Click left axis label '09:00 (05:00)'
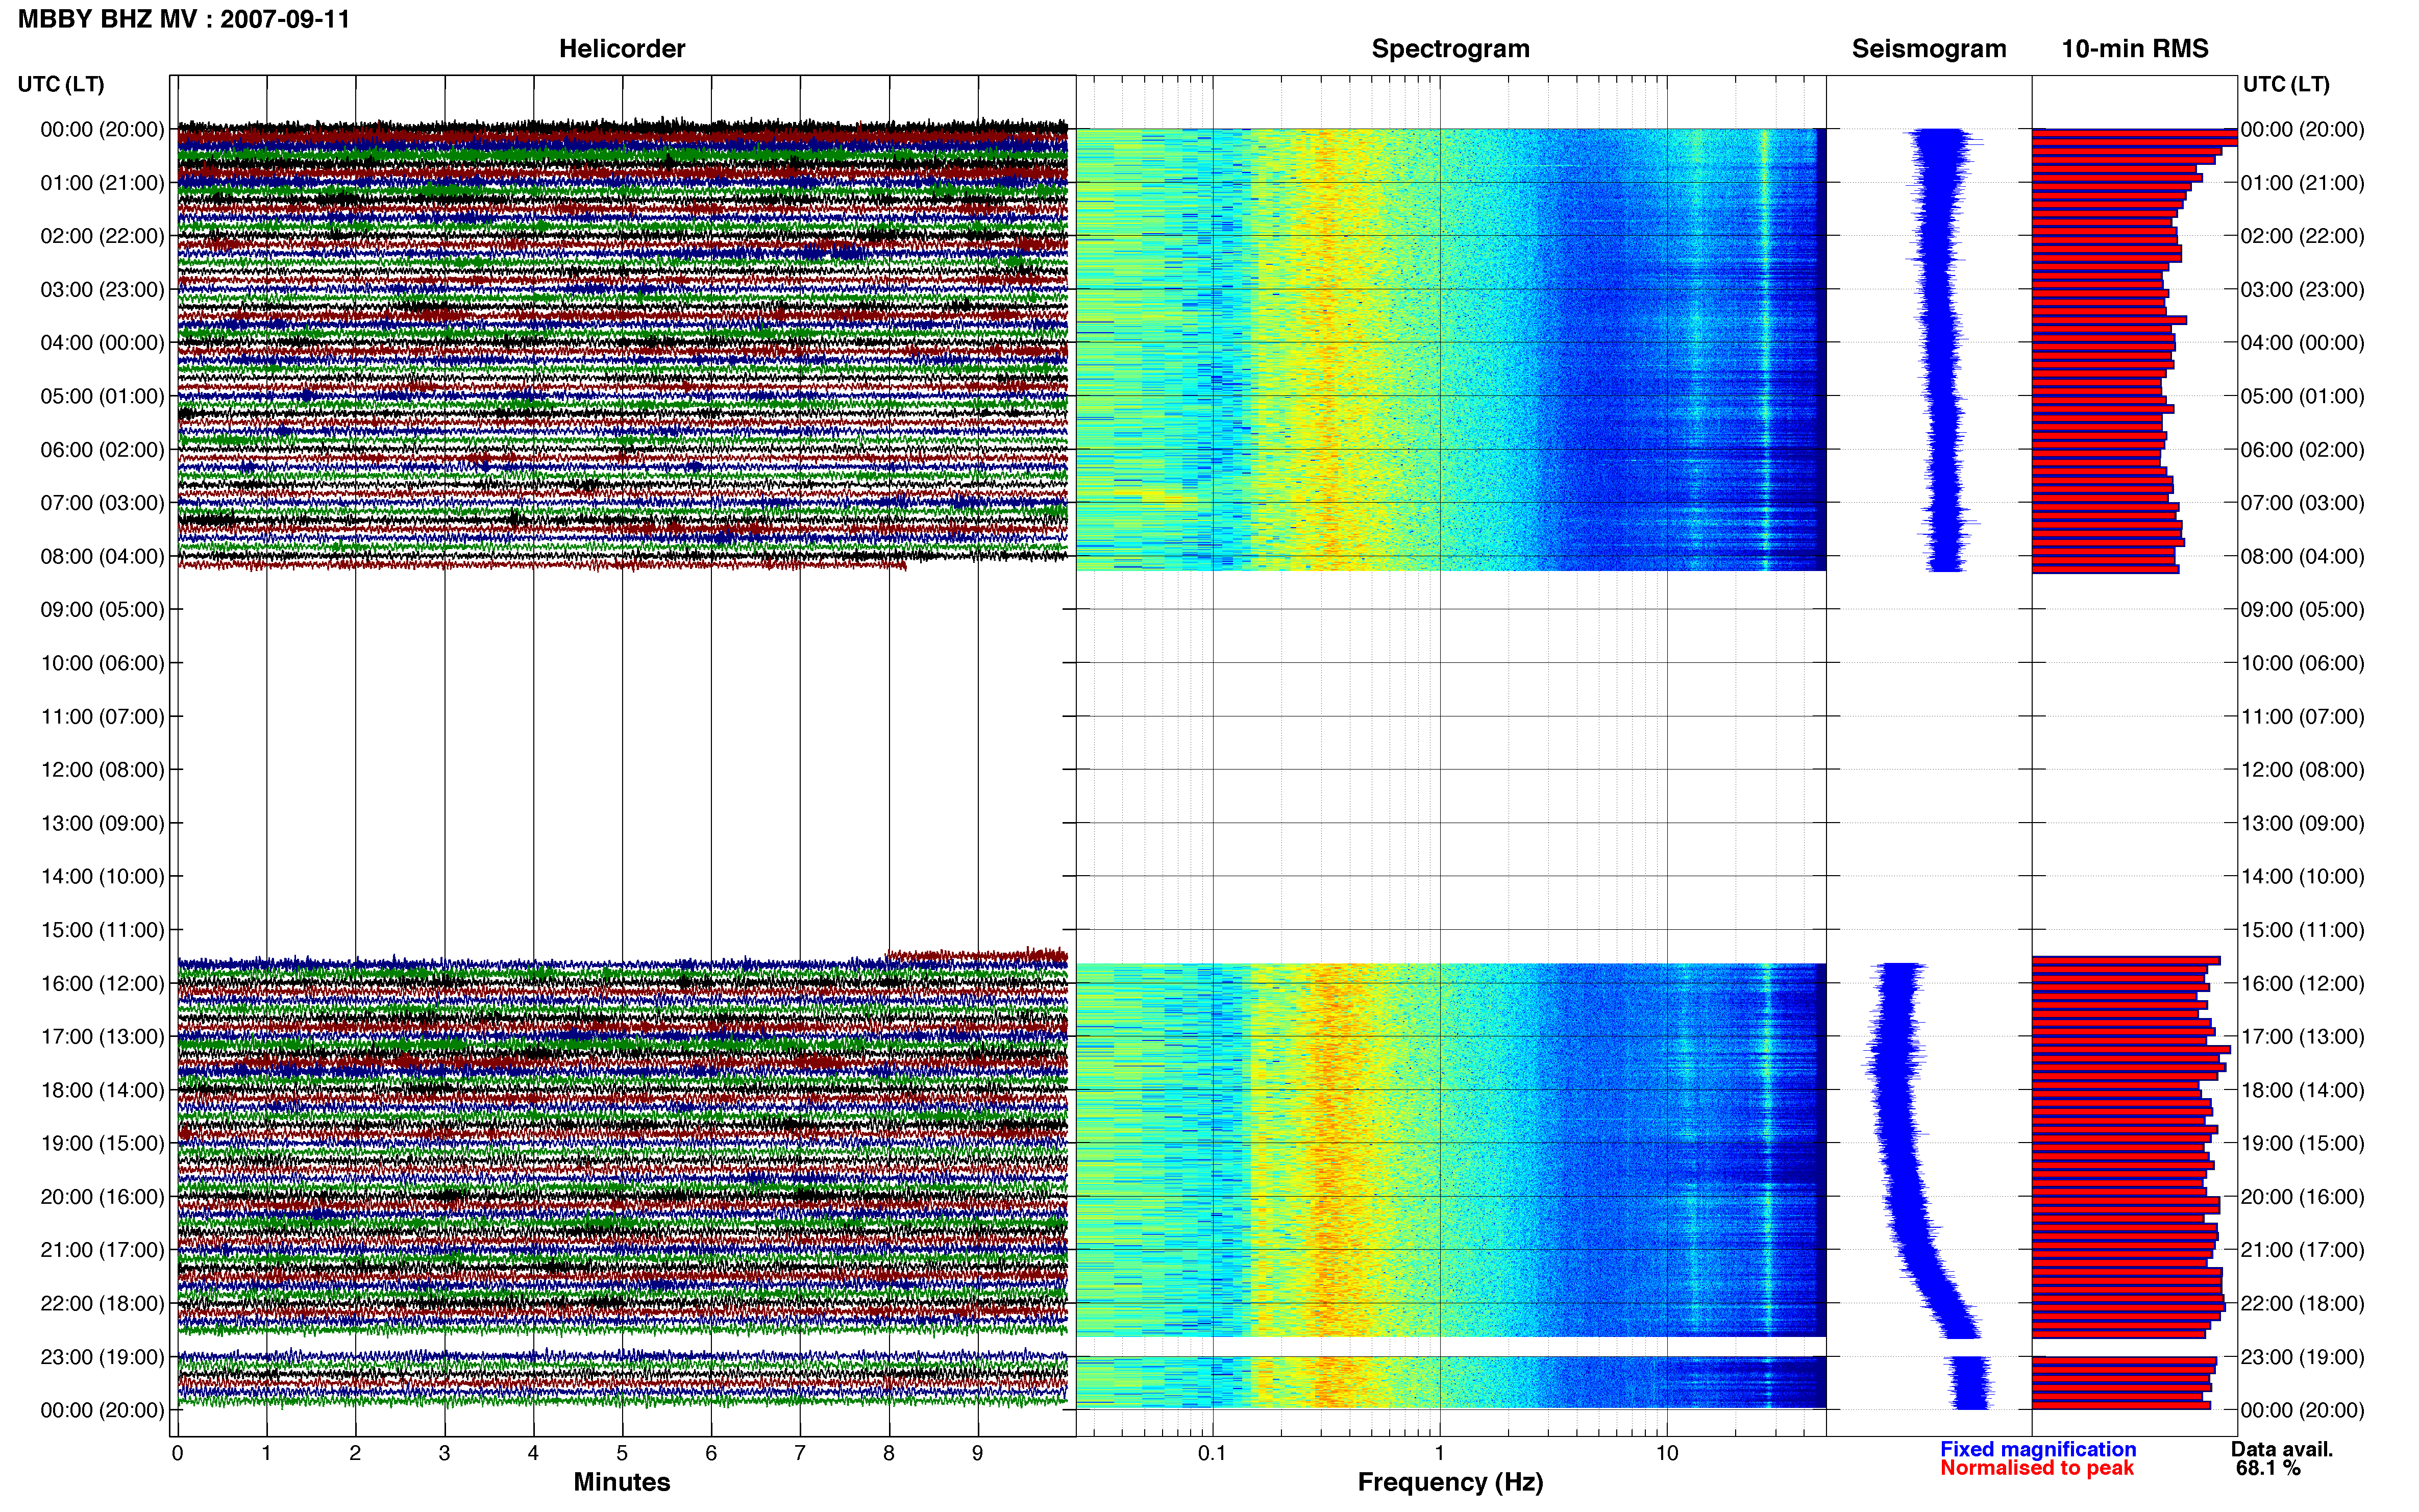 click(x=102, y=610)
